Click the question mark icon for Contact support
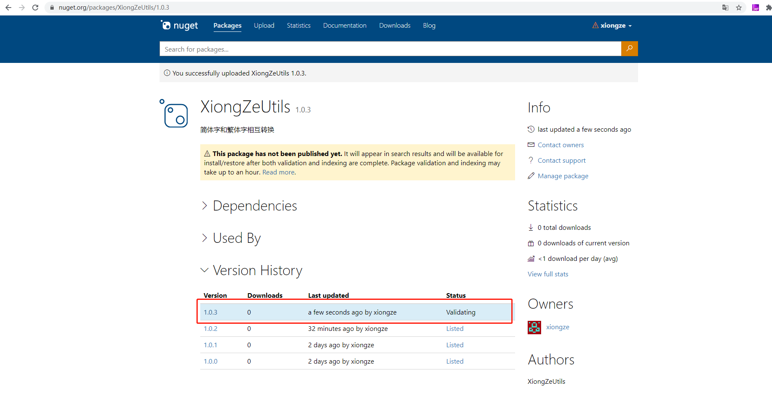This screenshot has width=772, height=398. click(531, 160)
